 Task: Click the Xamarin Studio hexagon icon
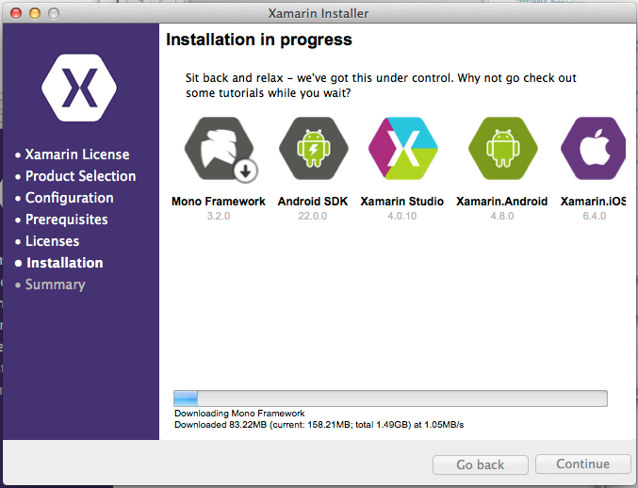pyautogui.click(x=402, y=149)
